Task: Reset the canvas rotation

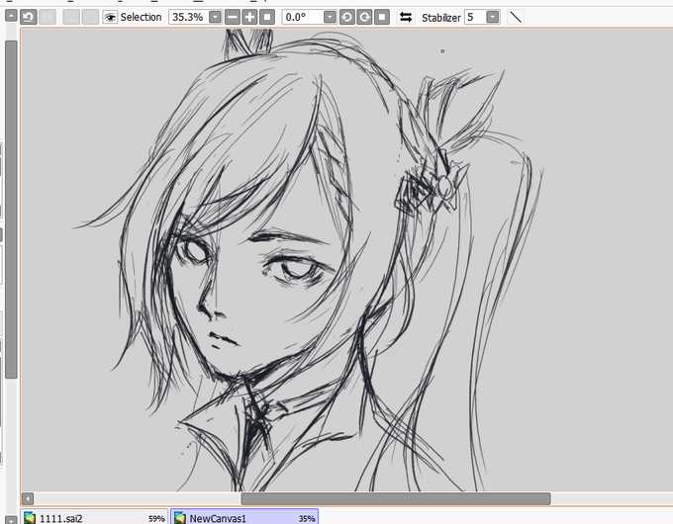Action: [382, 17]
